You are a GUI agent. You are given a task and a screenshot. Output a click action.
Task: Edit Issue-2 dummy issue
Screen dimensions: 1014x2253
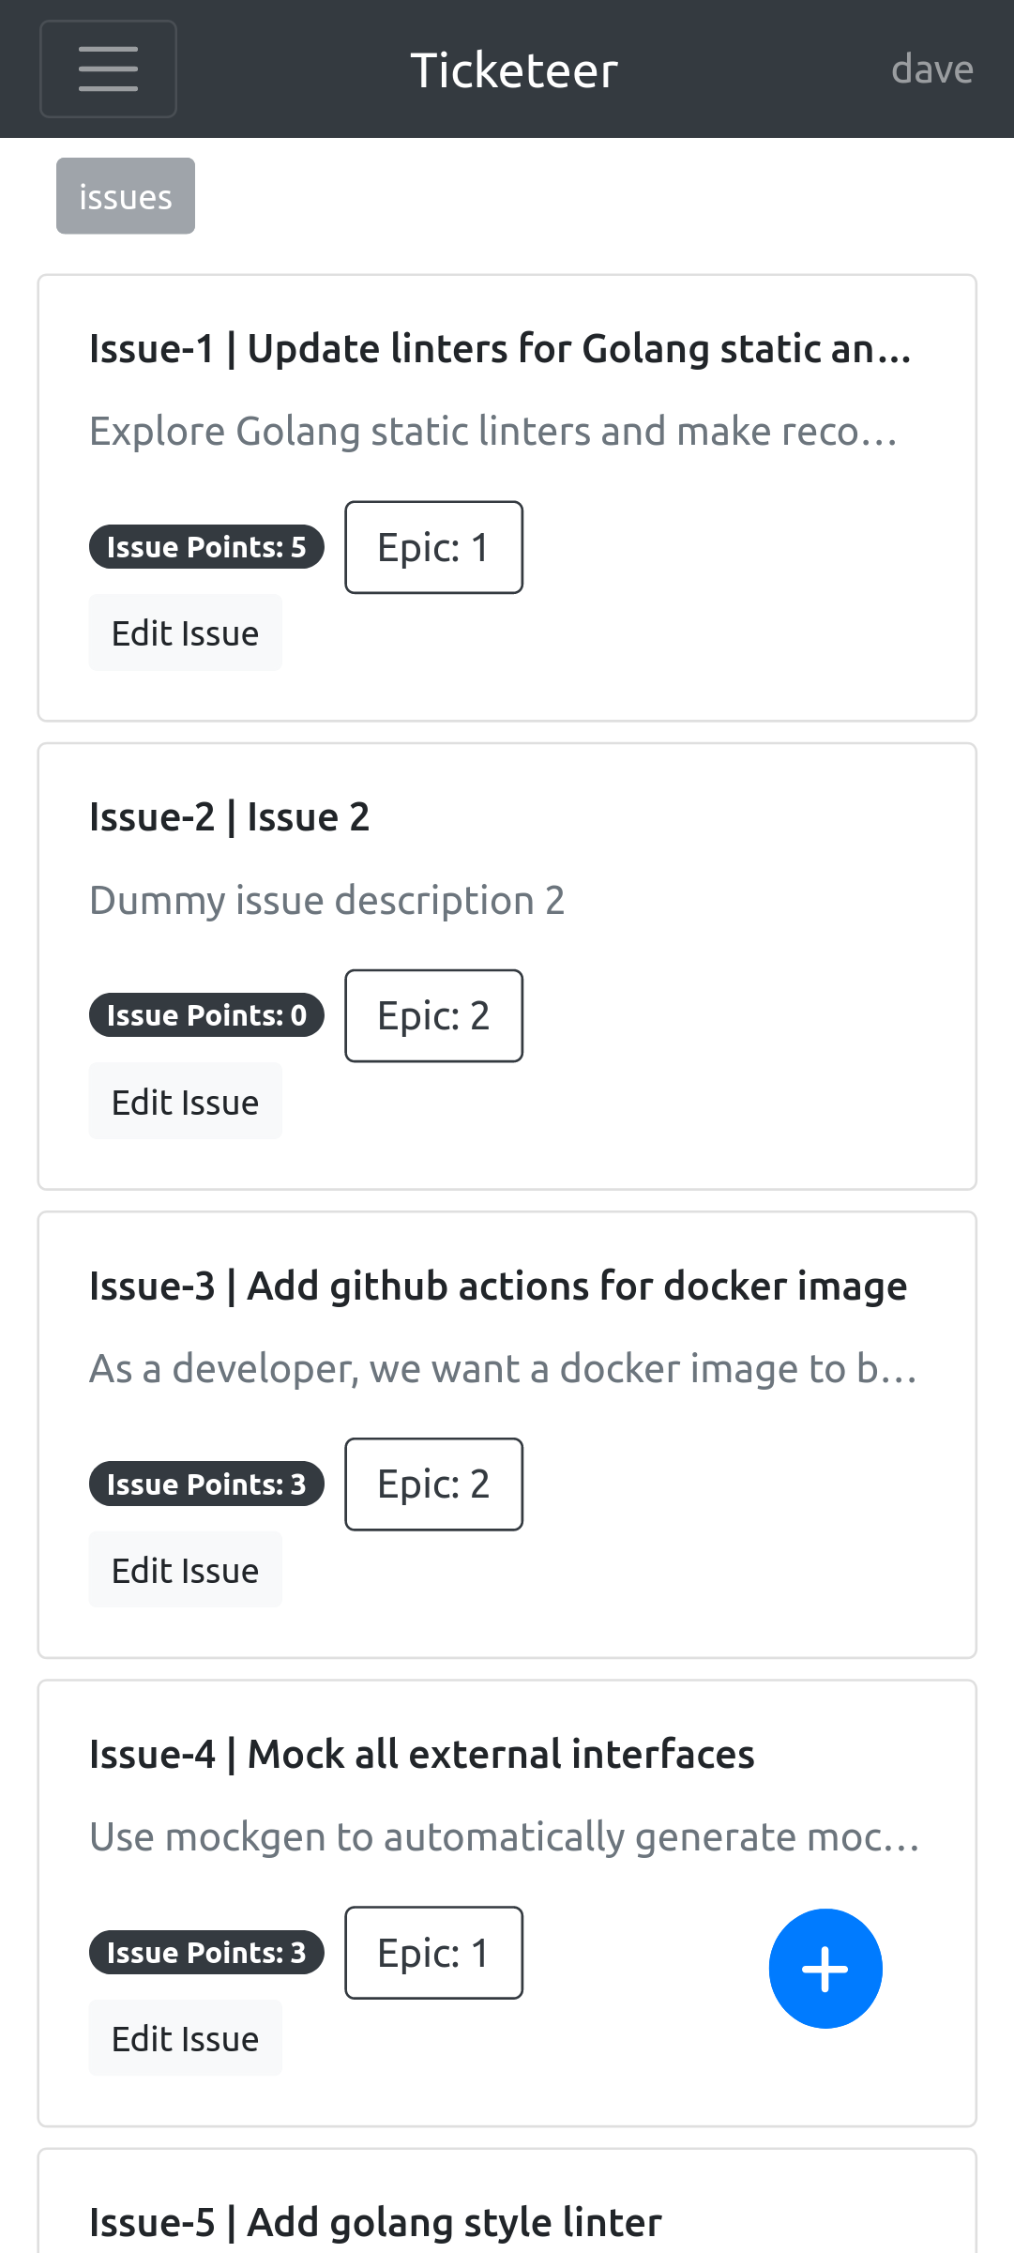tap(185, 1101)
